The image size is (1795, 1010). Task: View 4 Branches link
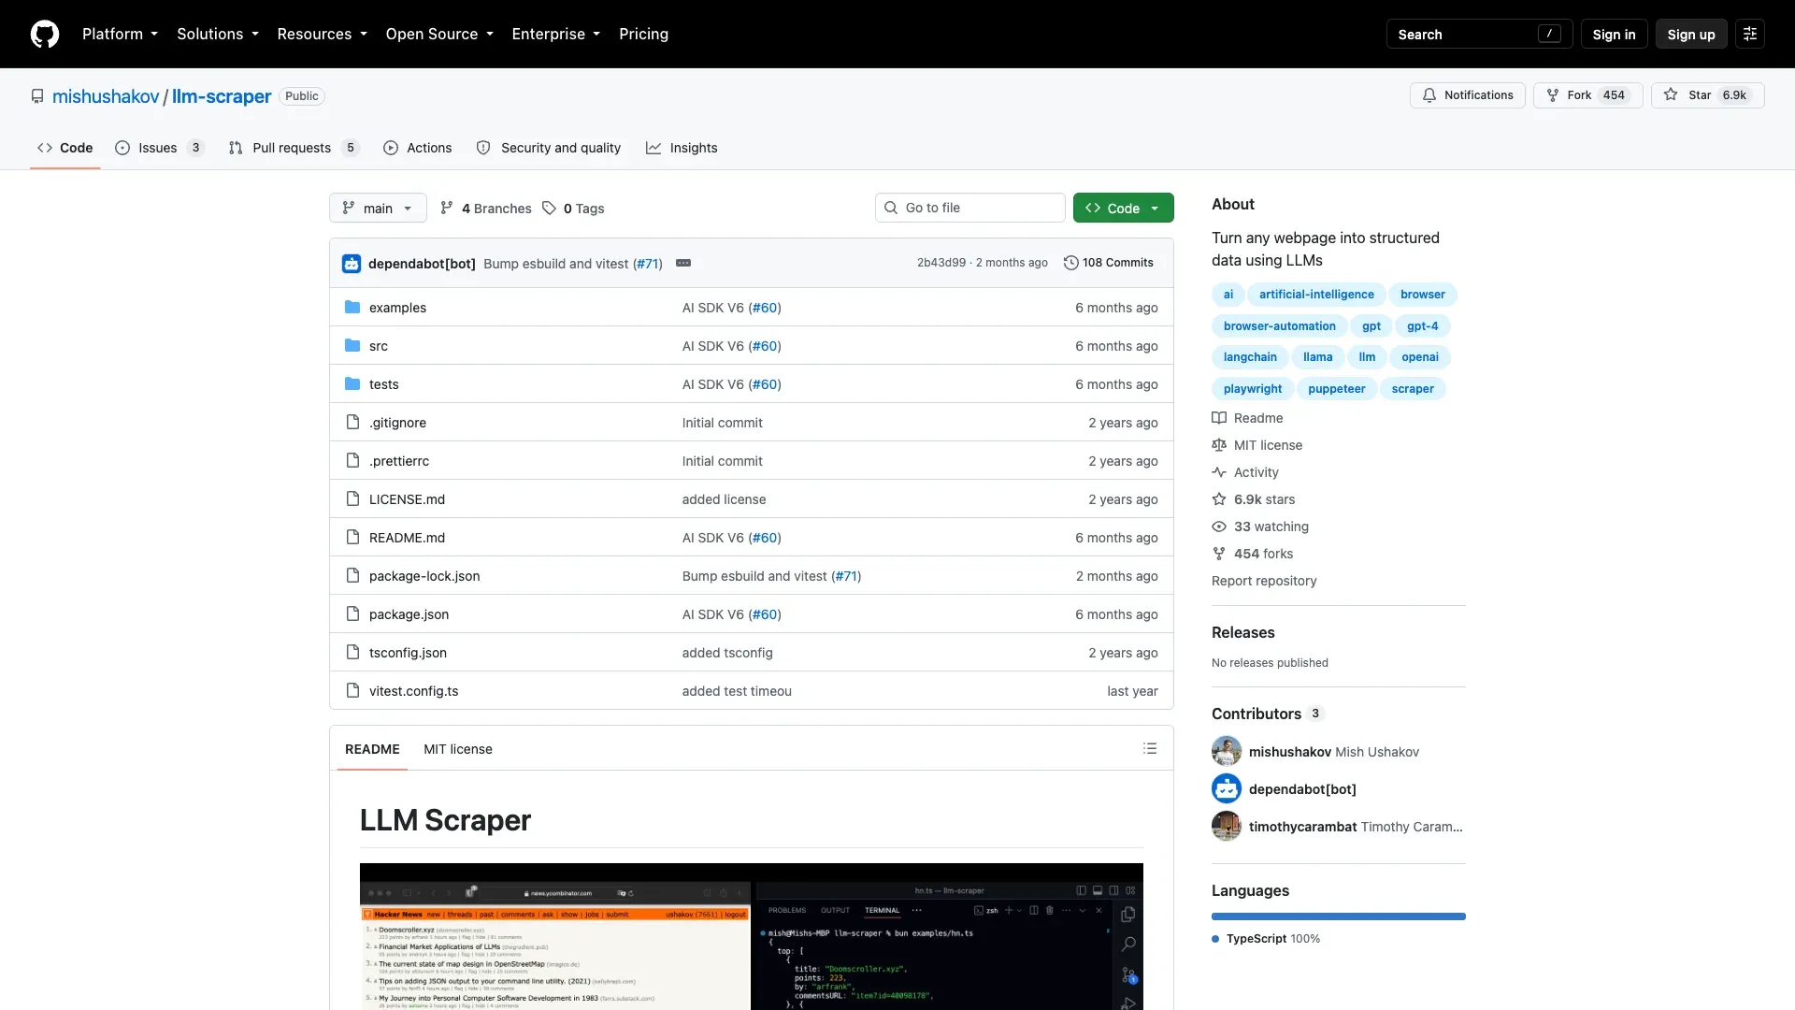click(486, 209)
